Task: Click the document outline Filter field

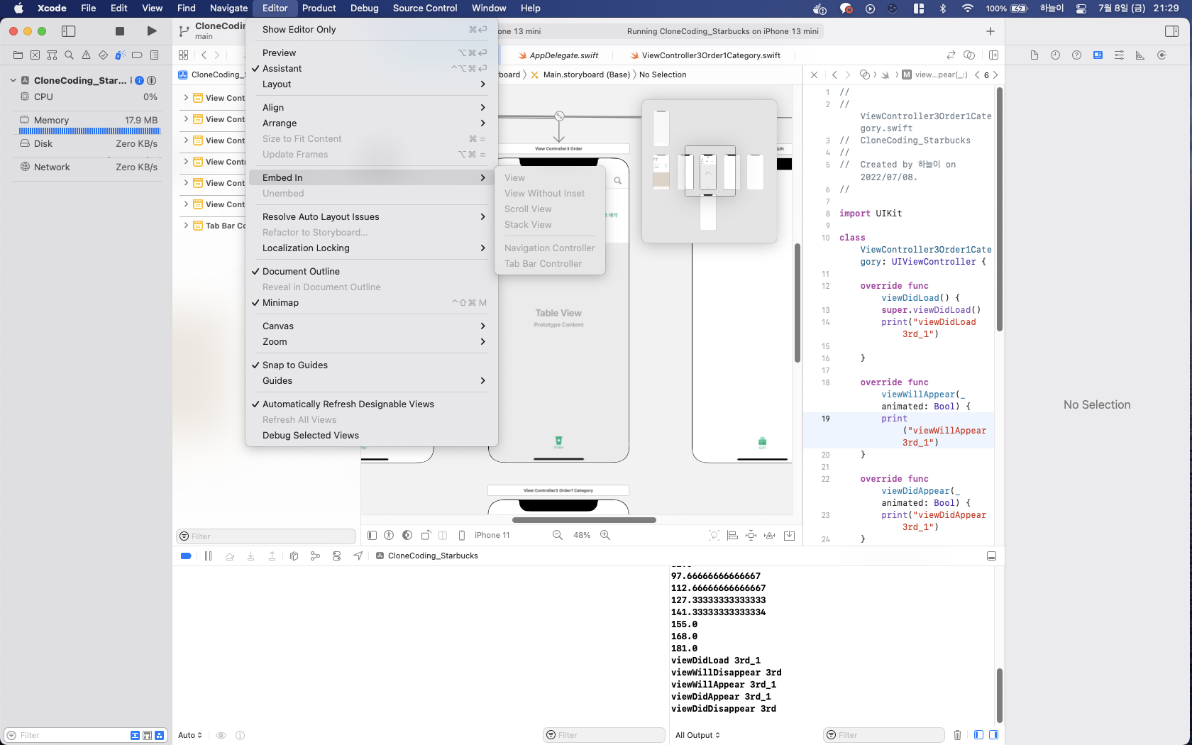Action: [x=266, y=536]
